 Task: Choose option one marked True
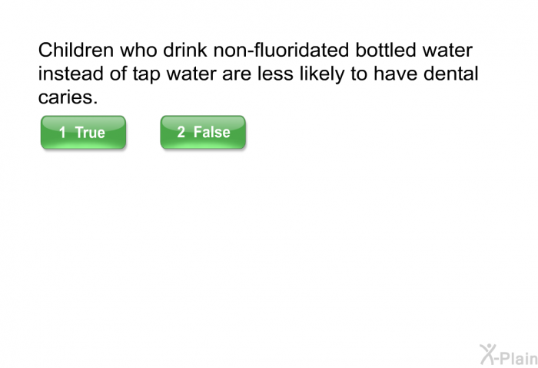click(83, 132)
